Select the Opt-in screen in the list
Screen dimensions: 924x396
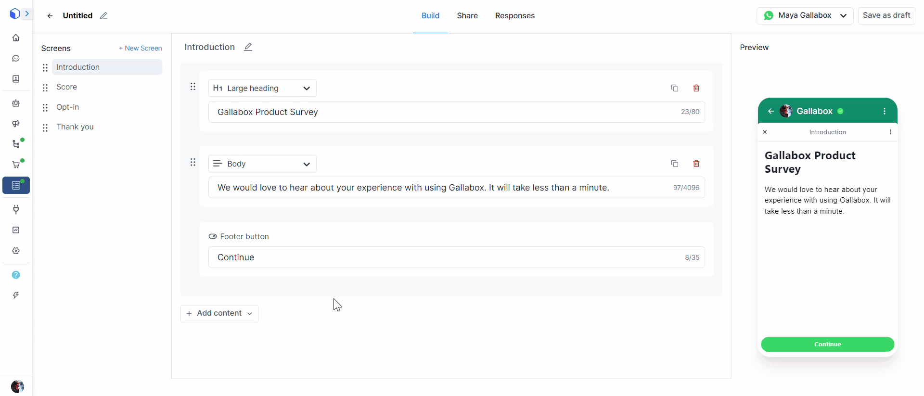[x=68, y=107]
